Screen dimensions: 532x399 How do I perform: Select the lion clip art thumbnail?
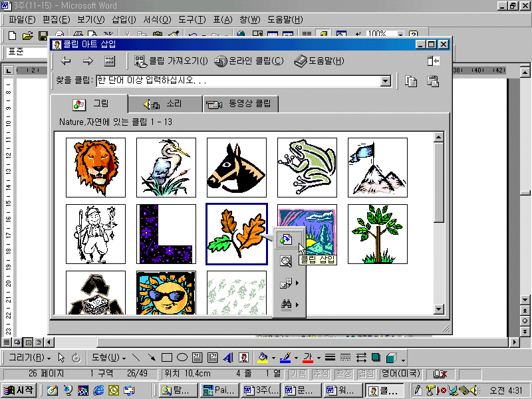point(96,168)
